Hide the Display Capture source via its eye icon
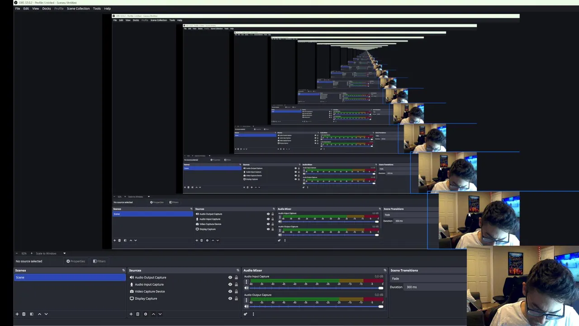This screenshot has width=579, height=326. coord(230,298)
